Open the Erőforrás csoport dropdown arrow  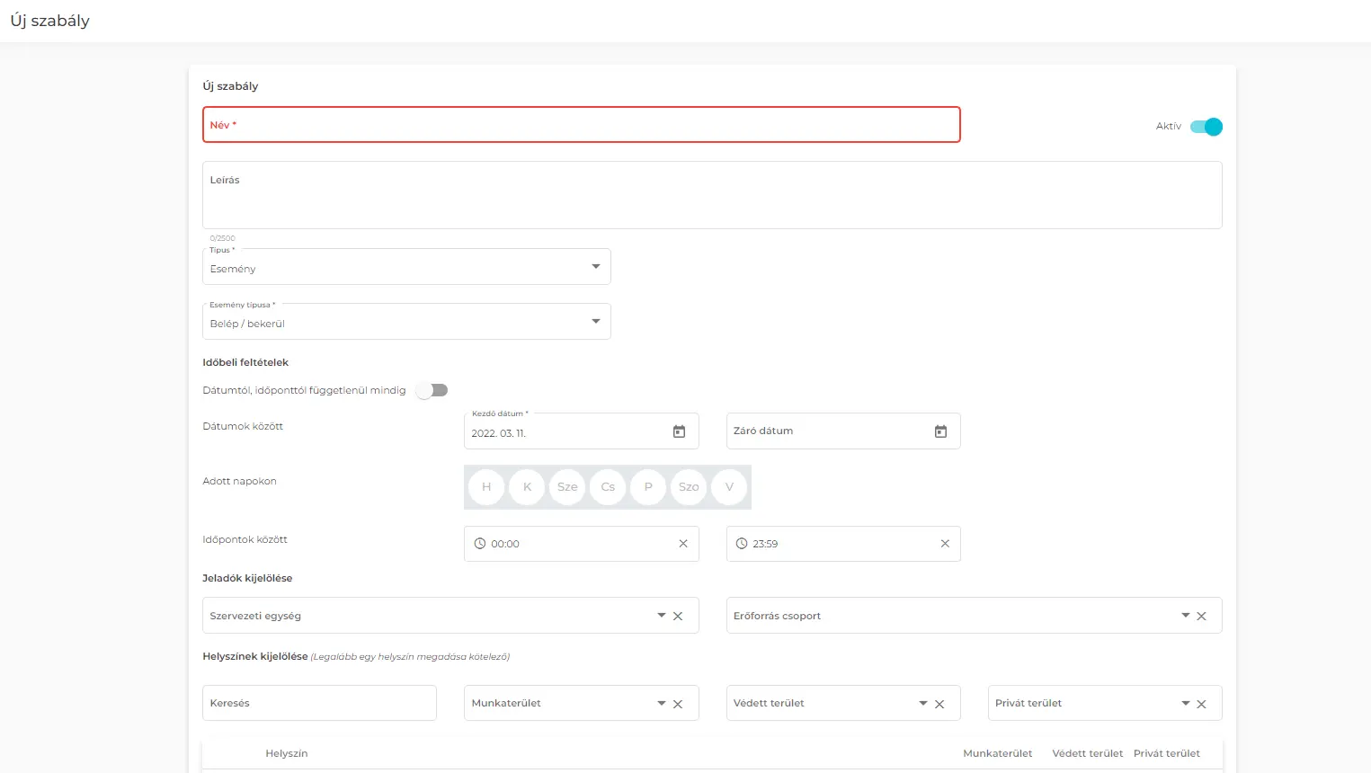[x=1185, y=616]
